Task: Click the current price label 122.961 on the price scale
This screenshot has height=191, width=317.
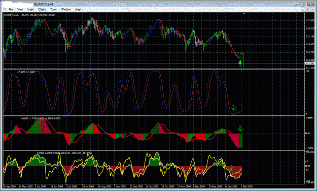Action: (x=310, y=63)
